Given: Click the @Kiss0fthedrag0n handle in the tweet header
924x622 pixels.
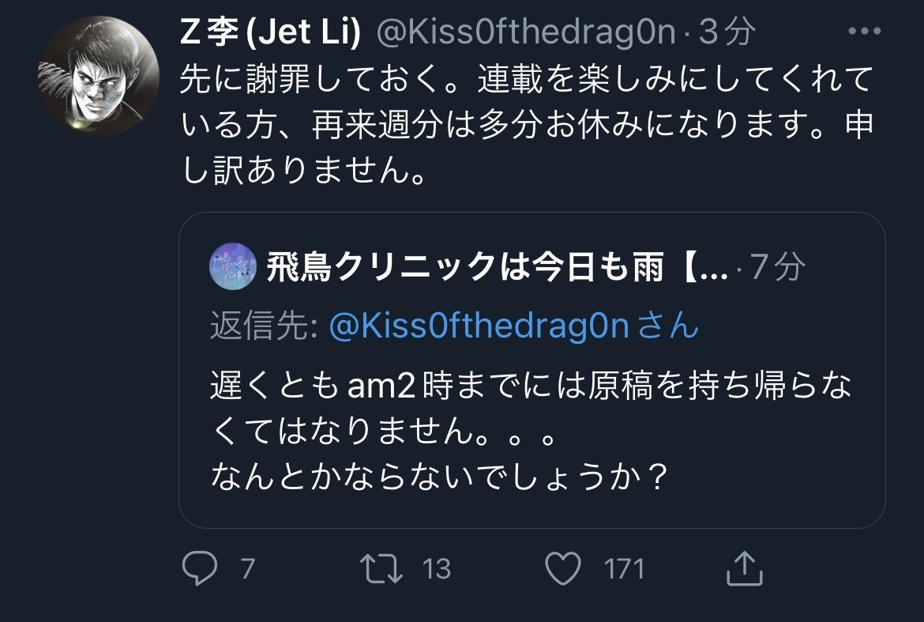Looking at the screenshot, I should click(x=526, y=32).
